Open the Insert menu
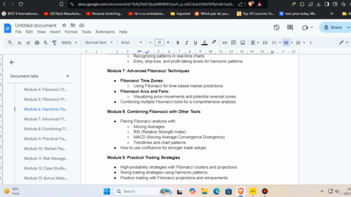This screenshot has width=351, height=197. coord(55,32)
